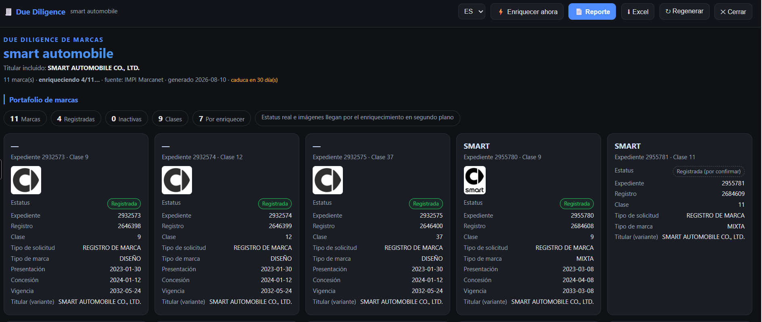762x322 pixels.
Task: Click Presentación '2023-01-30' in Expediente 2932573 card
Action: click(x=125, y=269)
